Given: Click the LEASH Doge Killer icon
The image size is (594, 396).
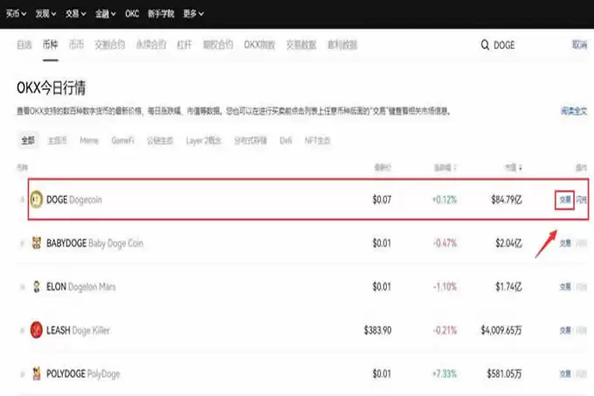Looking at the screenshot, I should (37, 330).
